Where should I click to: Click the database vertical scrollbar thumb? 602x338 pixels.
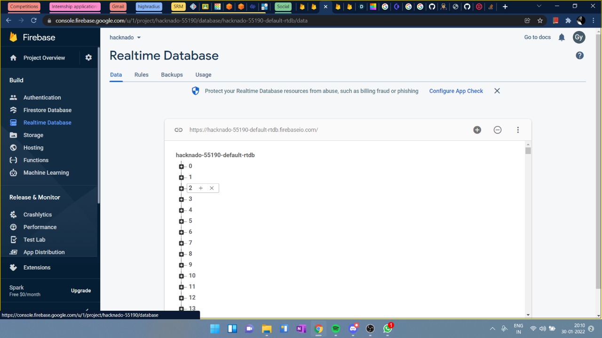coord(528,151)
